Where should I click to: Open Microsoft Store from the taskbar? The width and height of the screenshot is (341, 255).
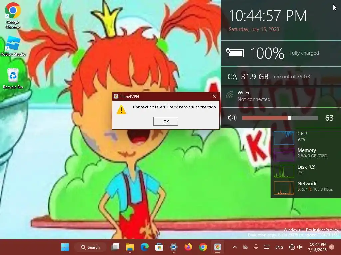(x=159, y=247)
